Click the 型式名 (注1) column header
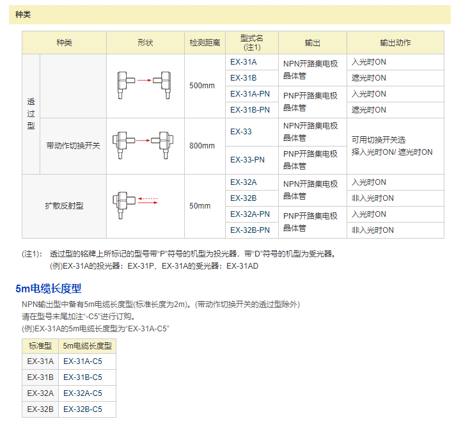This screenshot has height=435, width=454. [x=251, y=43]
